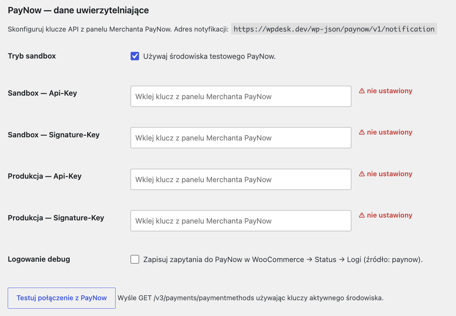Enable the Logowanie debug checkbox
The height and width of the screenshot is (316, 456).
[135, 259]
